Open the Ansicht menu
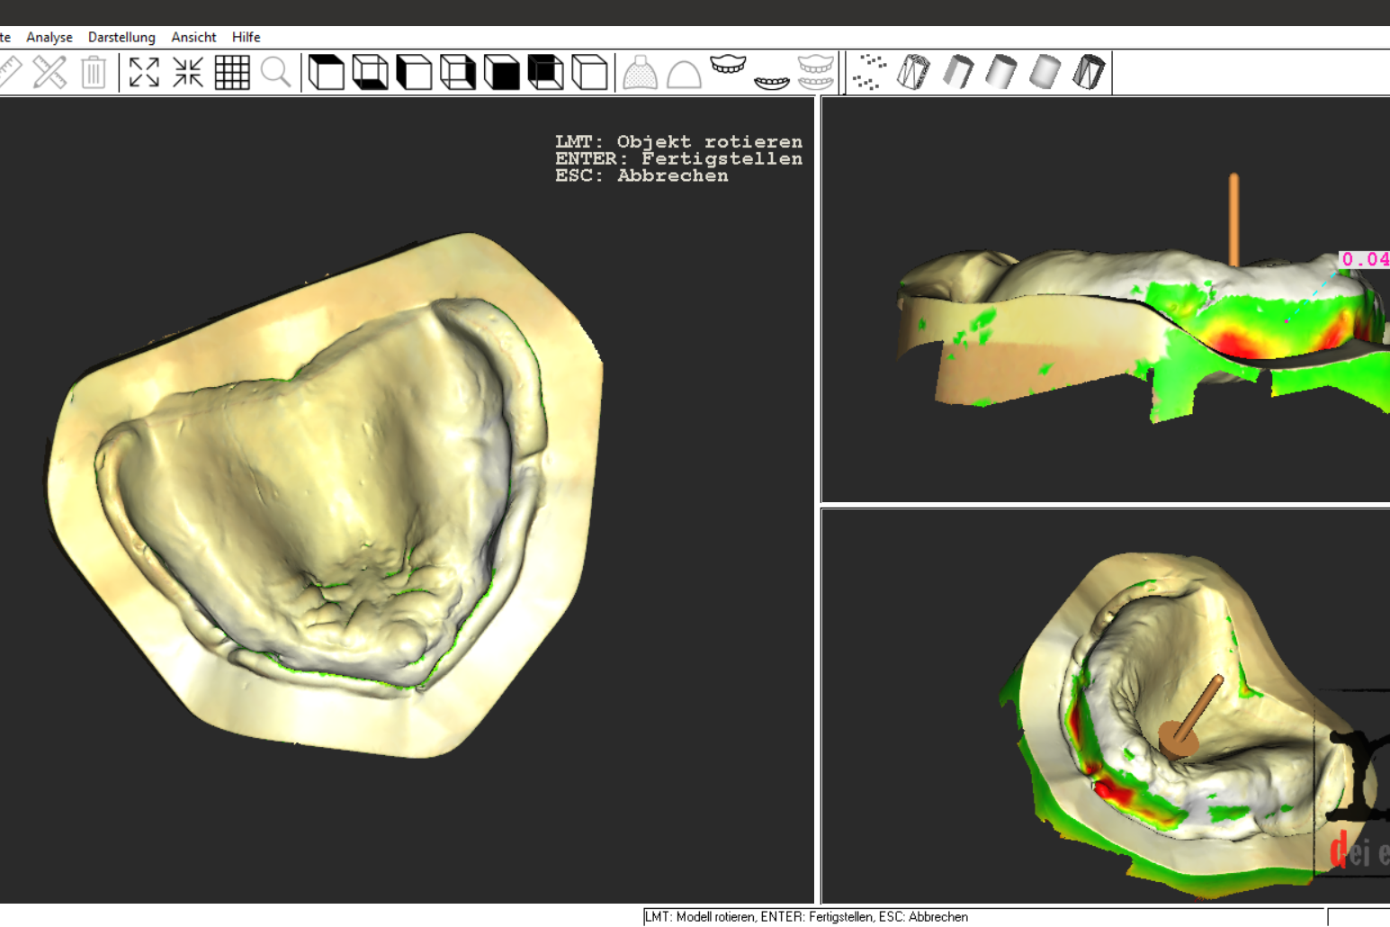 [x=193, y=37]
